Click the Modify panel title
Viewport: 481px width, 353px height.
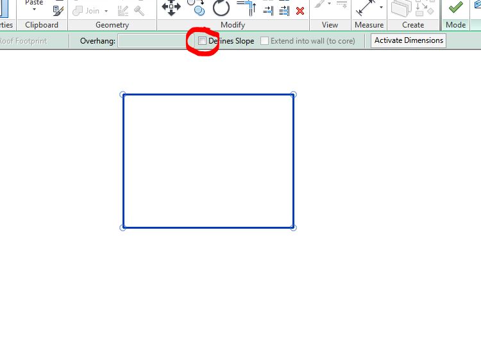pos(233,25)
